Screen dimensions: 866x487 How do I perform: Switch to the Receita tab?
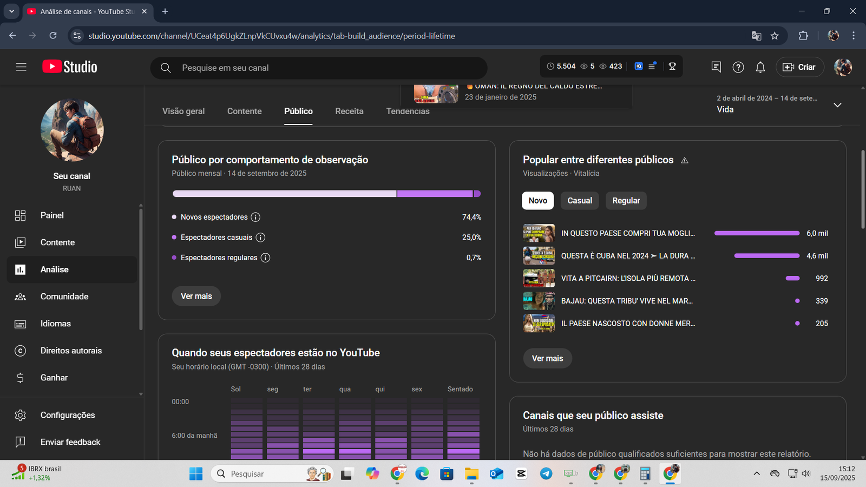coord(349,111)
